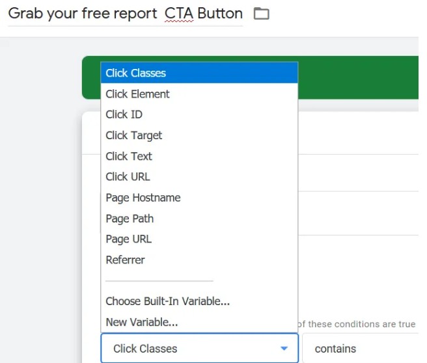Choose Click Element from the list
Screen dimensions: 427x363
137,94
